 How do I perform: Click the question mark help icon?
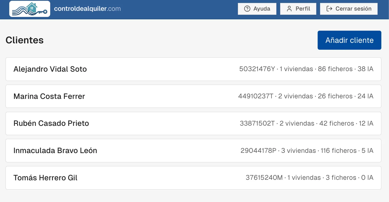tap(247, 9)
